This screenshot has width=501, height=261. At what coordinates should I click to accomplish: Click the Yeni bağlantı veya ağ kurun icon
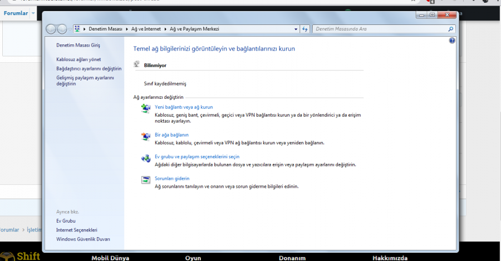click(146, 109)
